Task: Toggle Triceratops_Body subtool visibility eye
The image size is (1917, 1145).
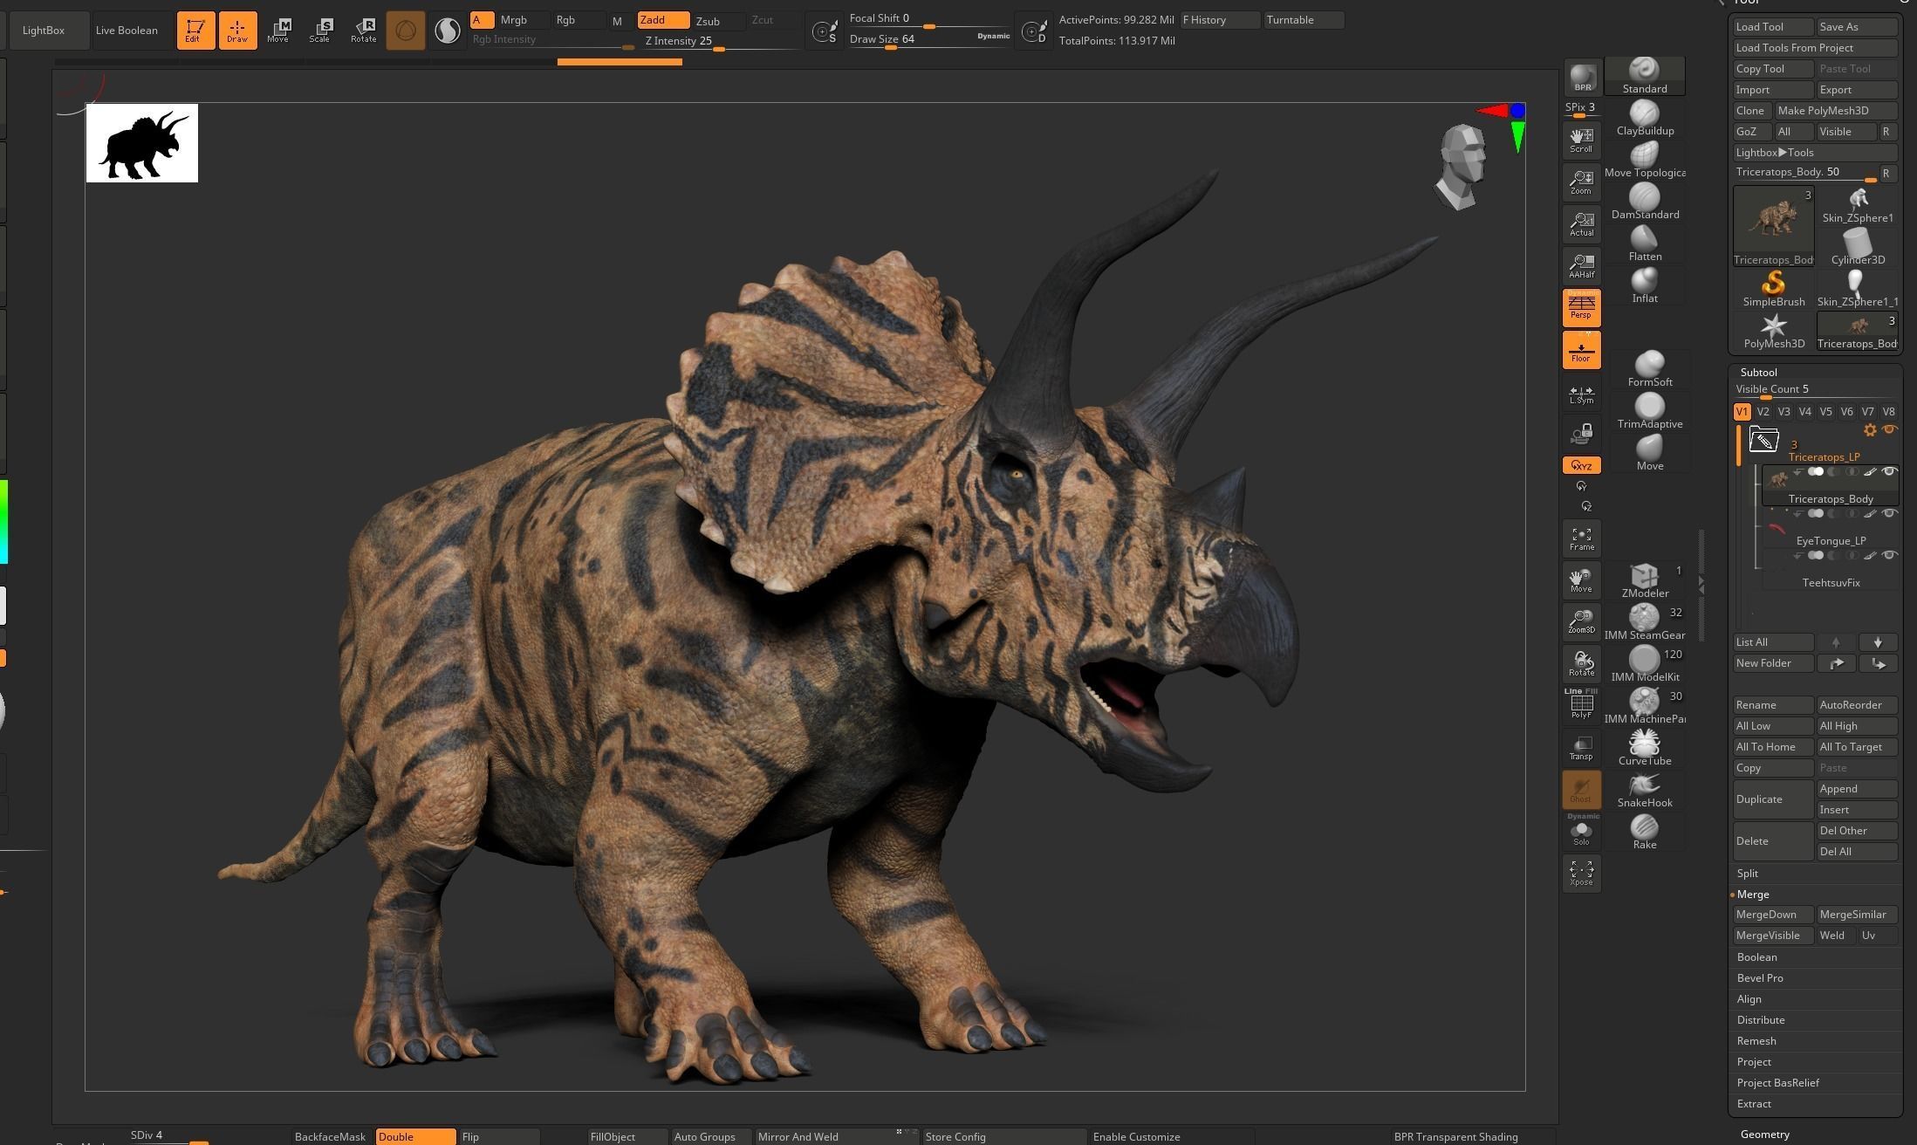Action: pos(1889,472)
